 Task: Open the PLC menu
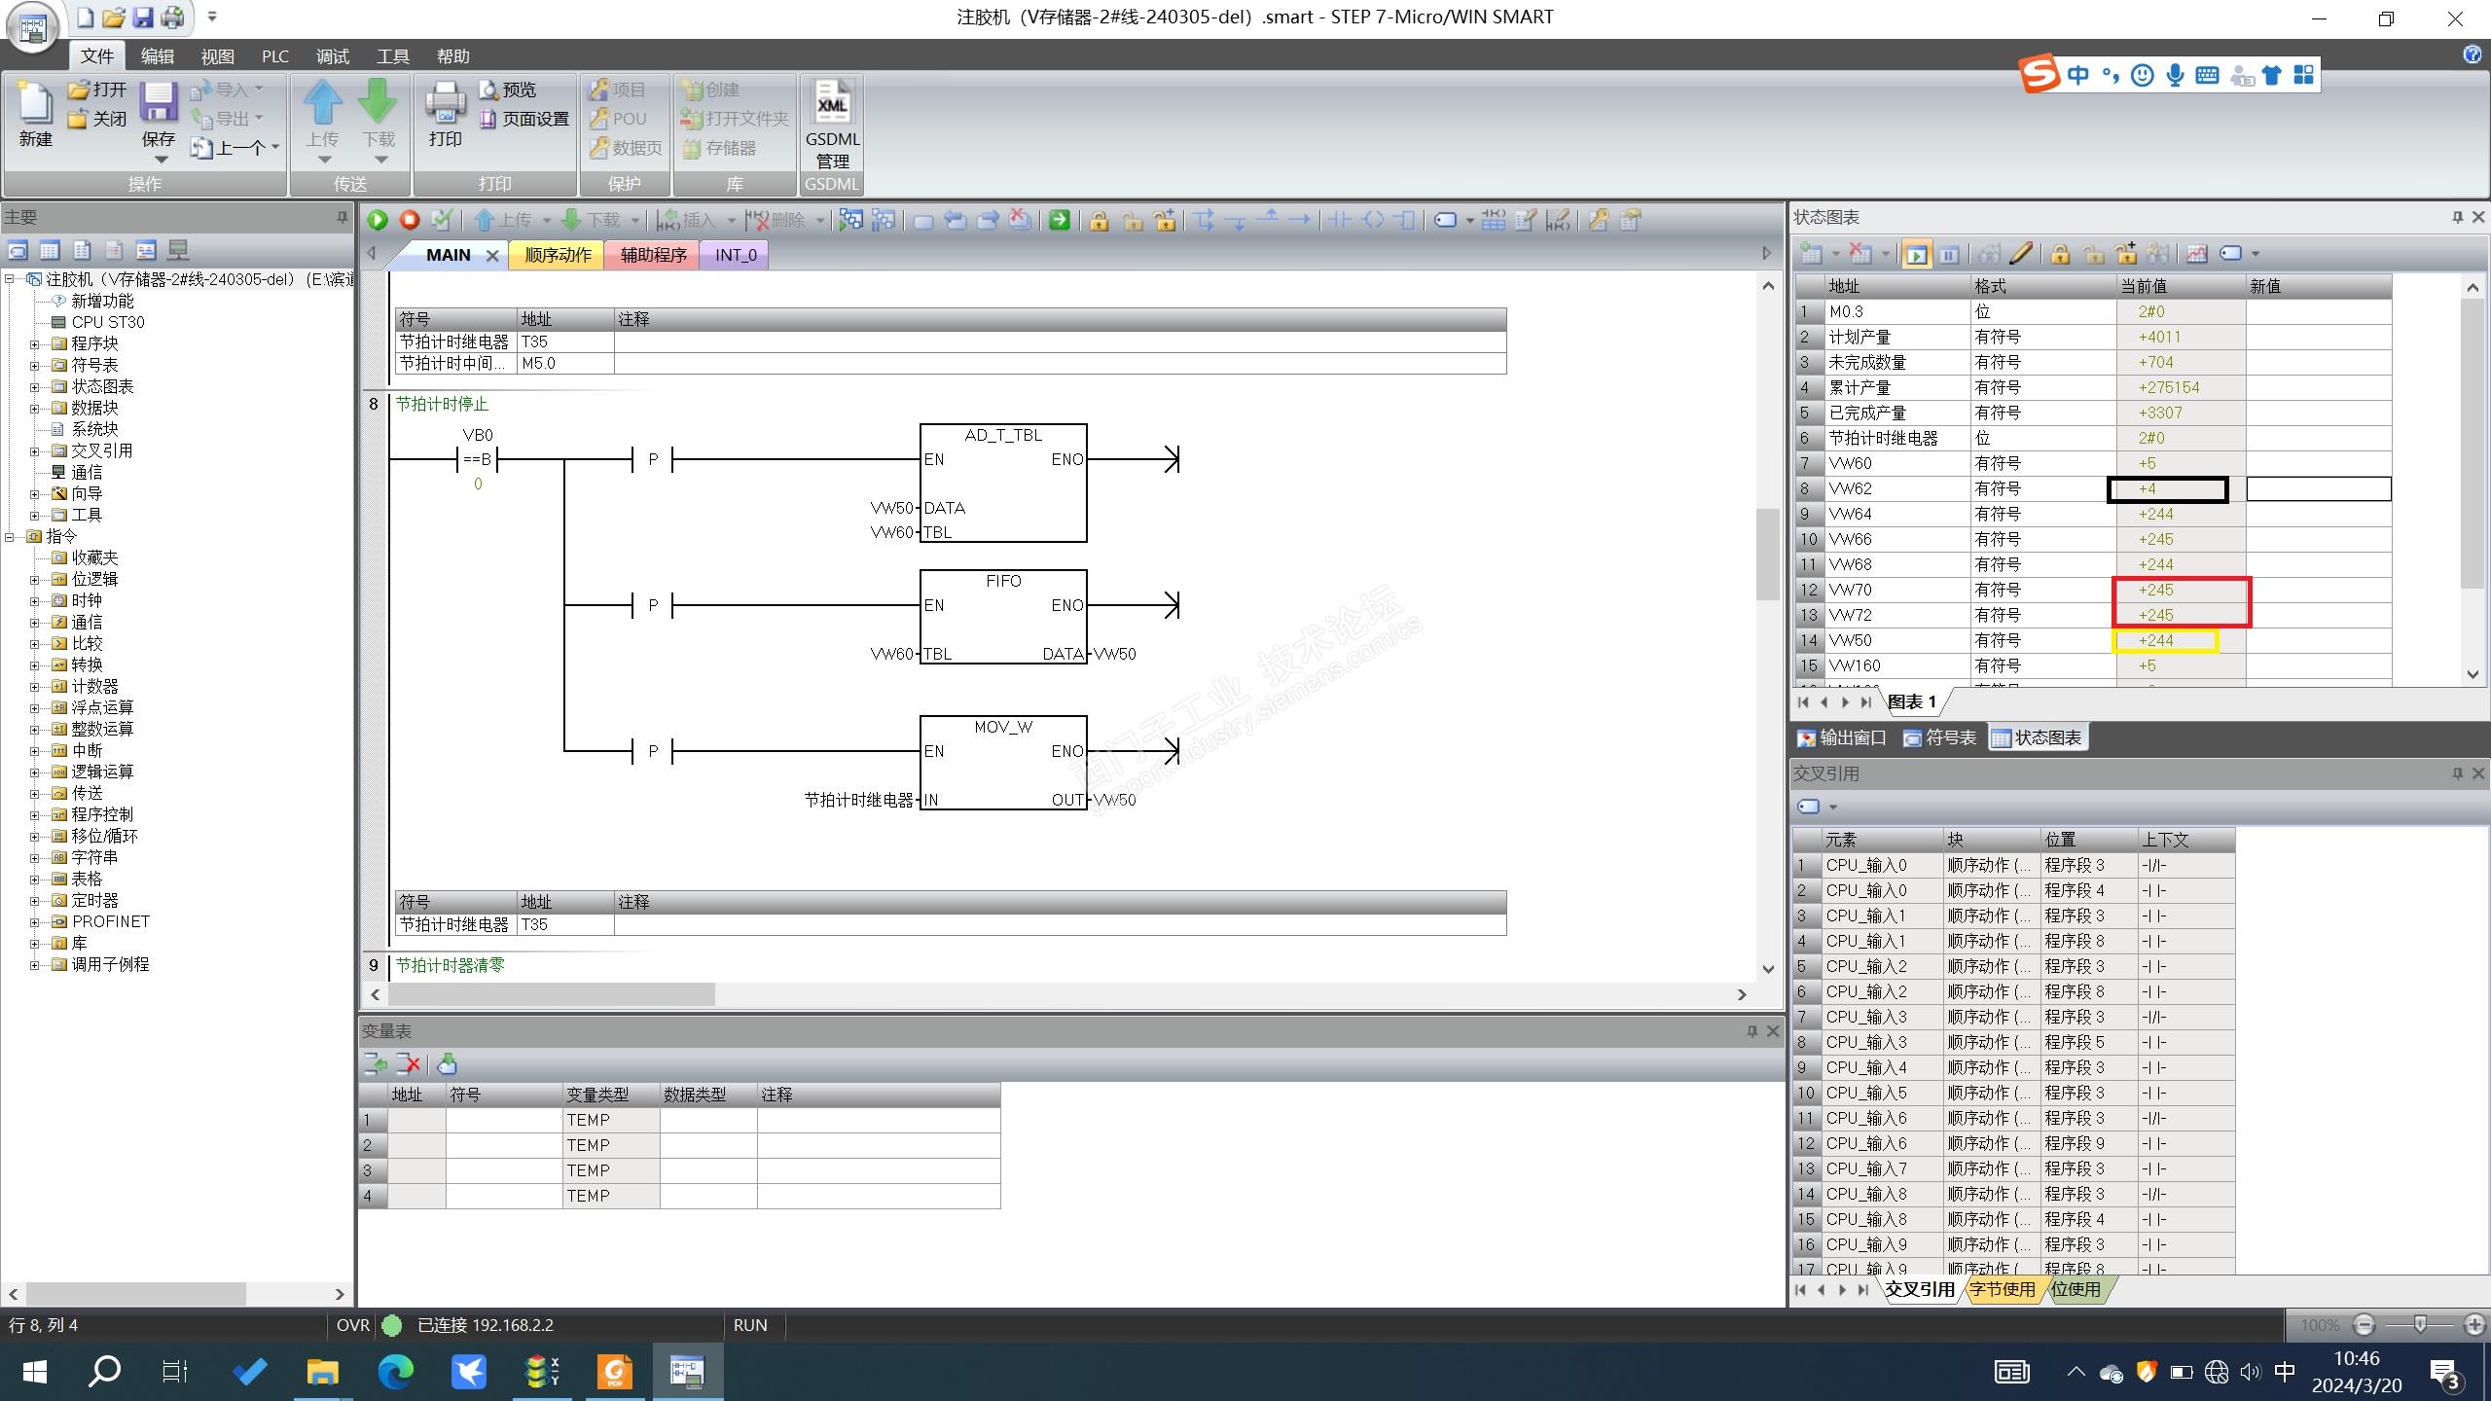click(274, 56)
